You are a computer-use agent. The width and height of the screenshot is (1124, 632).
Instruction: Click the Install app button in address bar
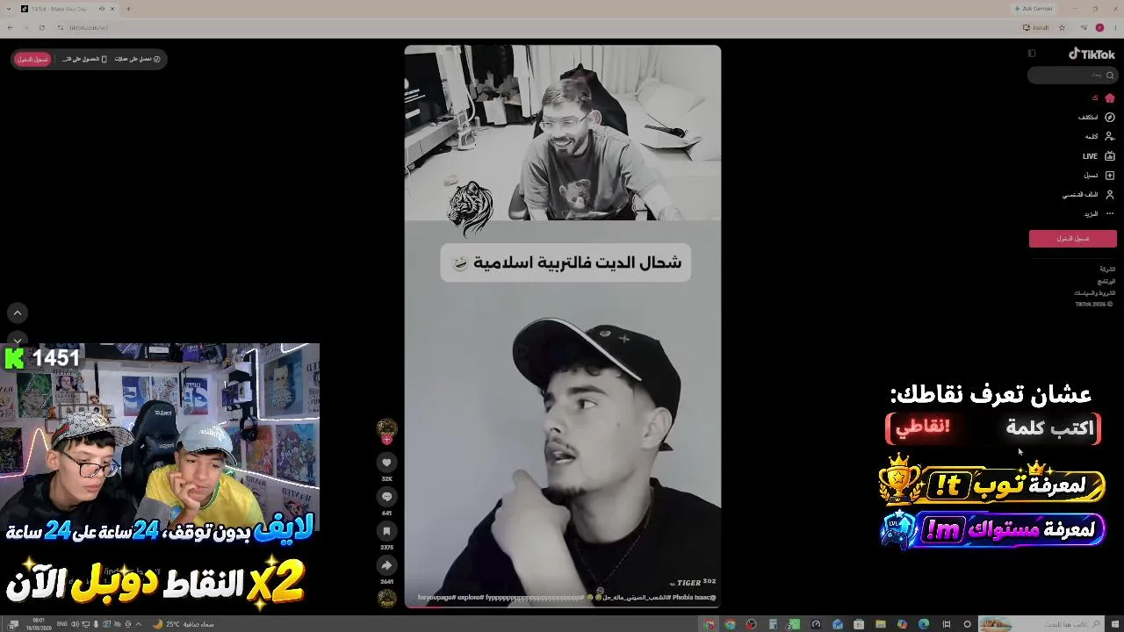[1036, 27]
